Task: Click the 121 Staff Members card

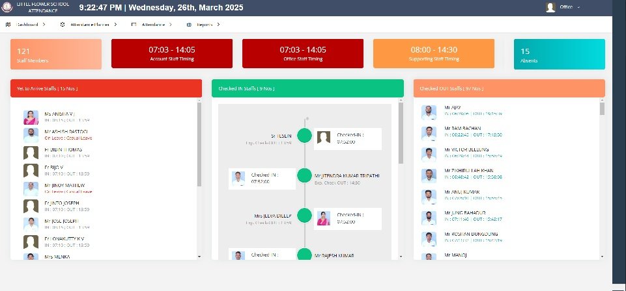Action: [56, 54]
